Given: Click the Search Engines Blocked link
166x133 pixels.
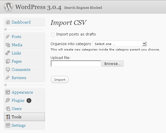Looking at the screenshot, I should point(83,8).
